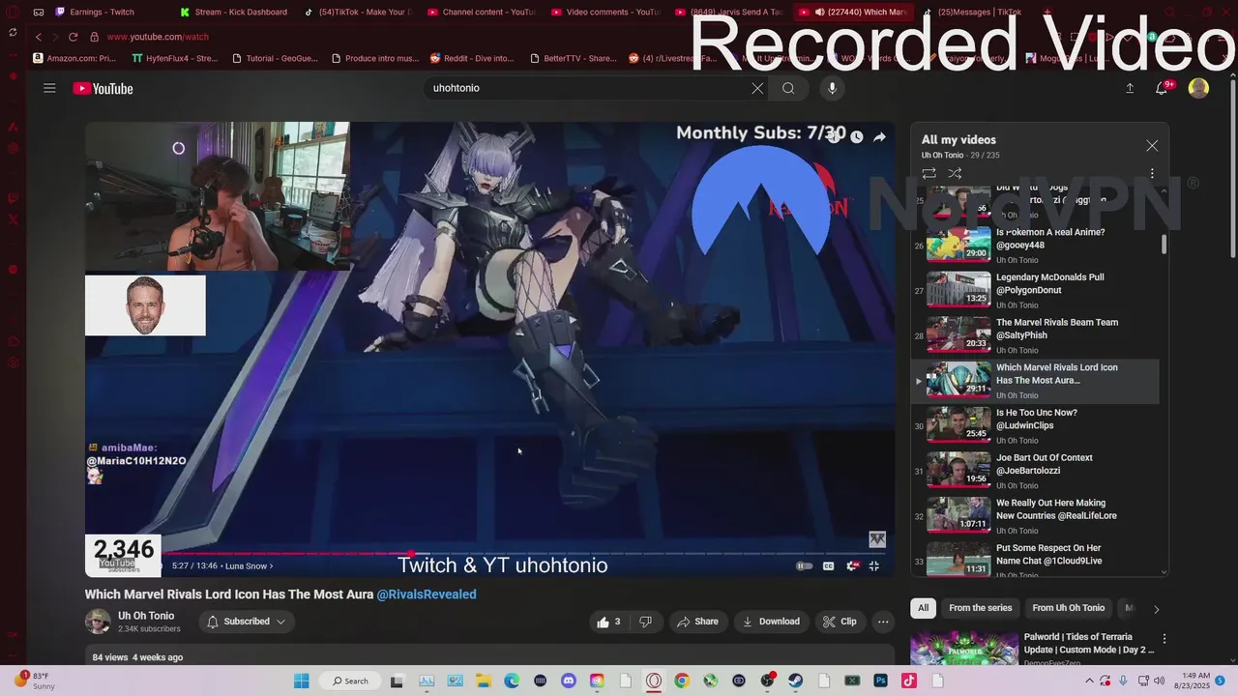This screenshot has width=1238, height=696.
Task: Run the search with magnifier icon
Action: 788,88
